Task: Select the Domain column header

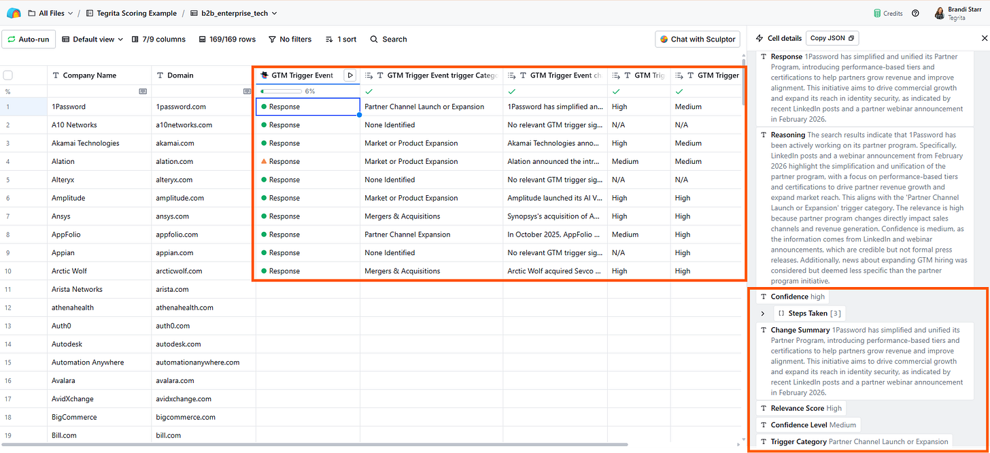Action: point(203,75)
